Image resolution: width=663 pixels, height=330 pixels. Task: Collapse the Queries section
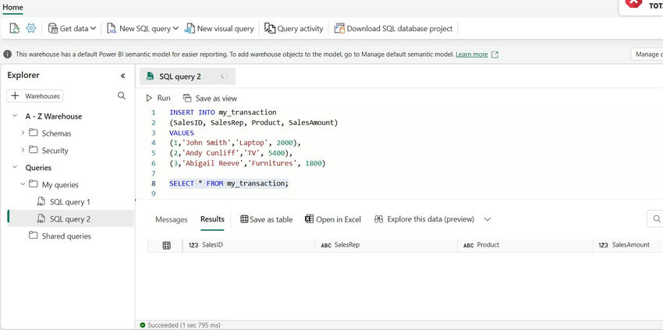[x=15, y=168]
